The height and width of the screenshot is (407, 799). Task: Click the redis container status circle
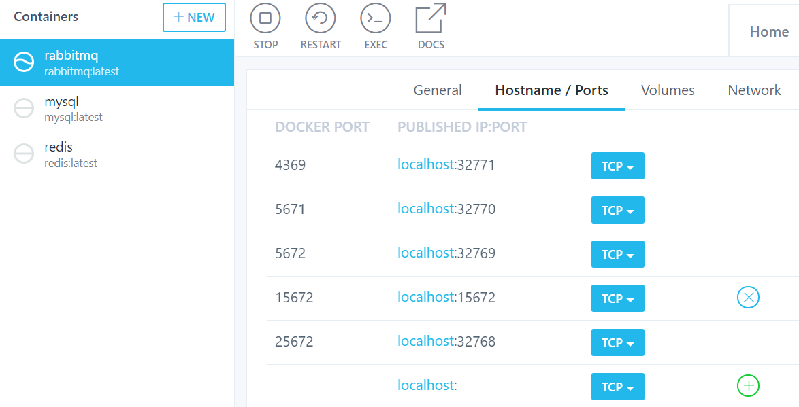pos(23,153)
